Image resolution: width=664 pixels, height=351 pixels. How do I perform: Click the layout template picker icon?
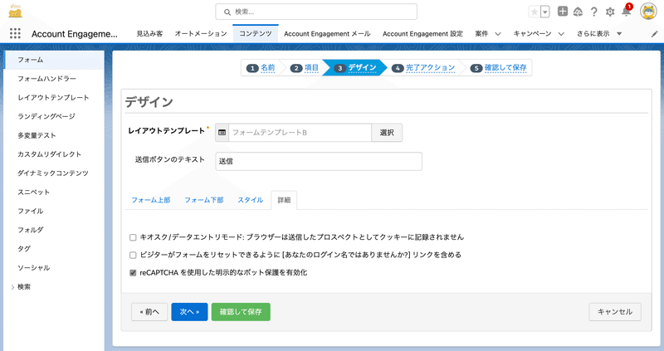click(x=222, y=133)
